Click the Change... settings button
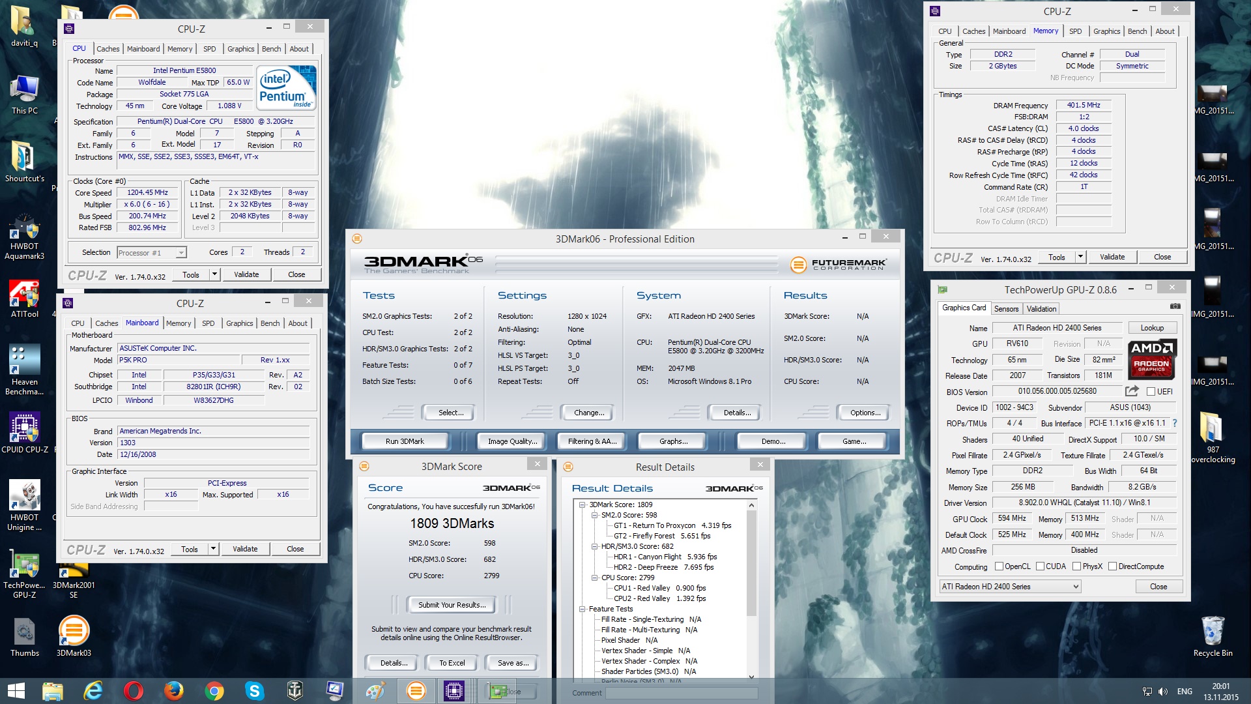 pos(589,413)
